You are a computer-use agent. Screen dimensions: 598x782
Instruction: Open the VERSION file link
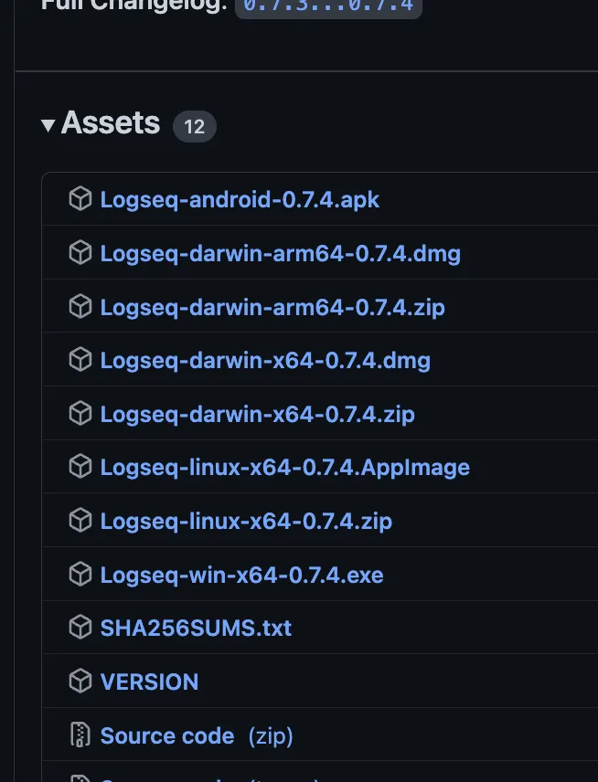[x=149, y=682]
